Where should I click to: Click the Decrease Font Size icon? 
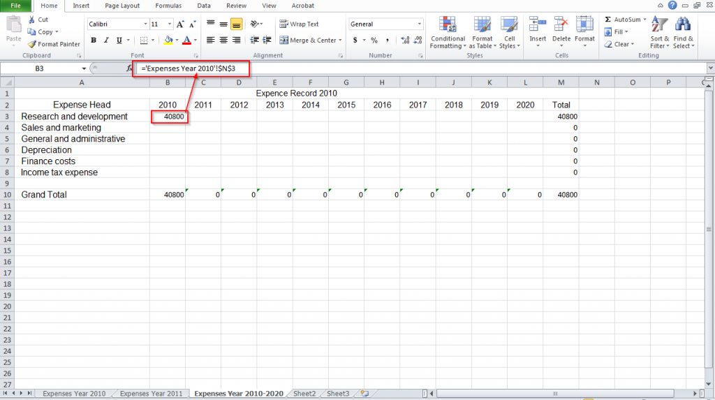click(193, 24)
